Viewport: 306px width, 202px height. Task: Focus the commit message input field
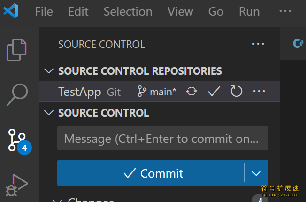[x=163, y=138]
